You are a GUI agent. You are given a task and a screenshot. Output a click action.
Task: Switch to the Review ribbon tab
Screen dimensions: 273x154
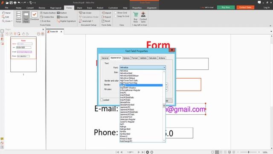[x=42, y=8]
